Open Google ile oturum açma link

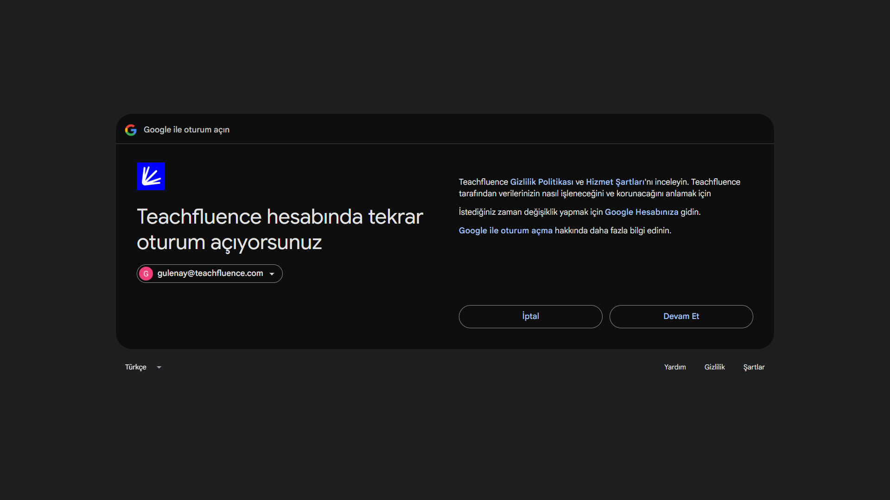point(505,231)
